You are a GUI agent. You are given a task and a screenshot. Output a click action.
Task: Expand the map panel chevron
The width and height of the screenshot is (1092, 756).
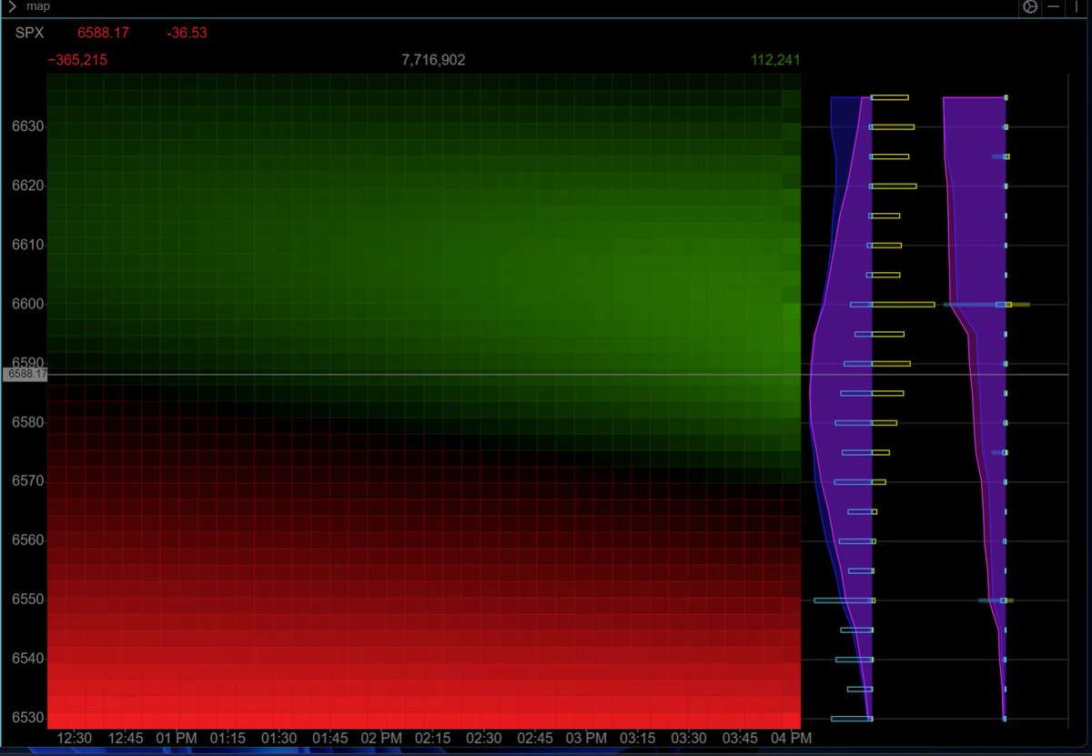tap(11, 6)
